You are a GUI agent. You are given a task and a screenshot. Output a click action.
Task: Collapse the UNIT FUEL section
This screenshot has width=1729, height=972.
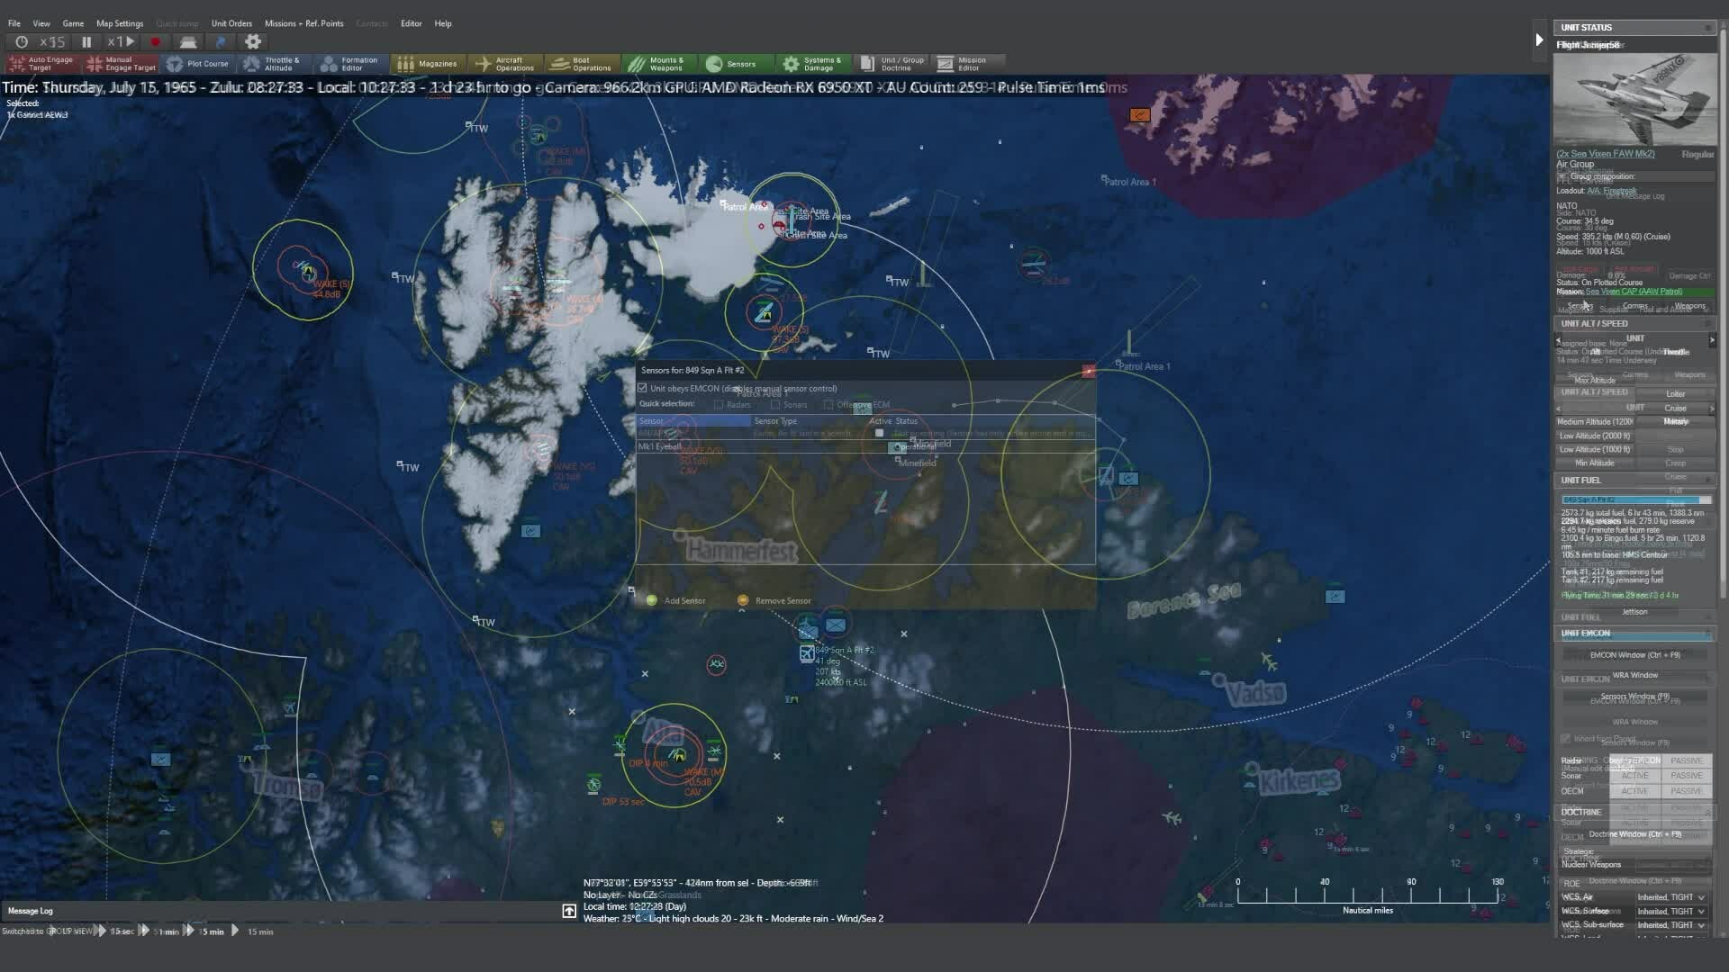click(1707, 480)
